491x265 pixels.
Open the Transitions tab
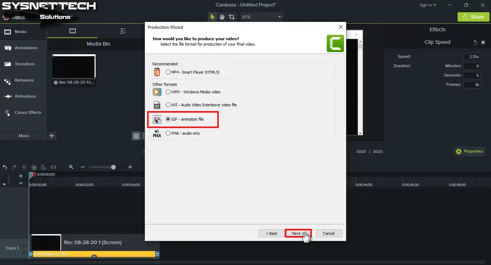(x=23, y=64)
